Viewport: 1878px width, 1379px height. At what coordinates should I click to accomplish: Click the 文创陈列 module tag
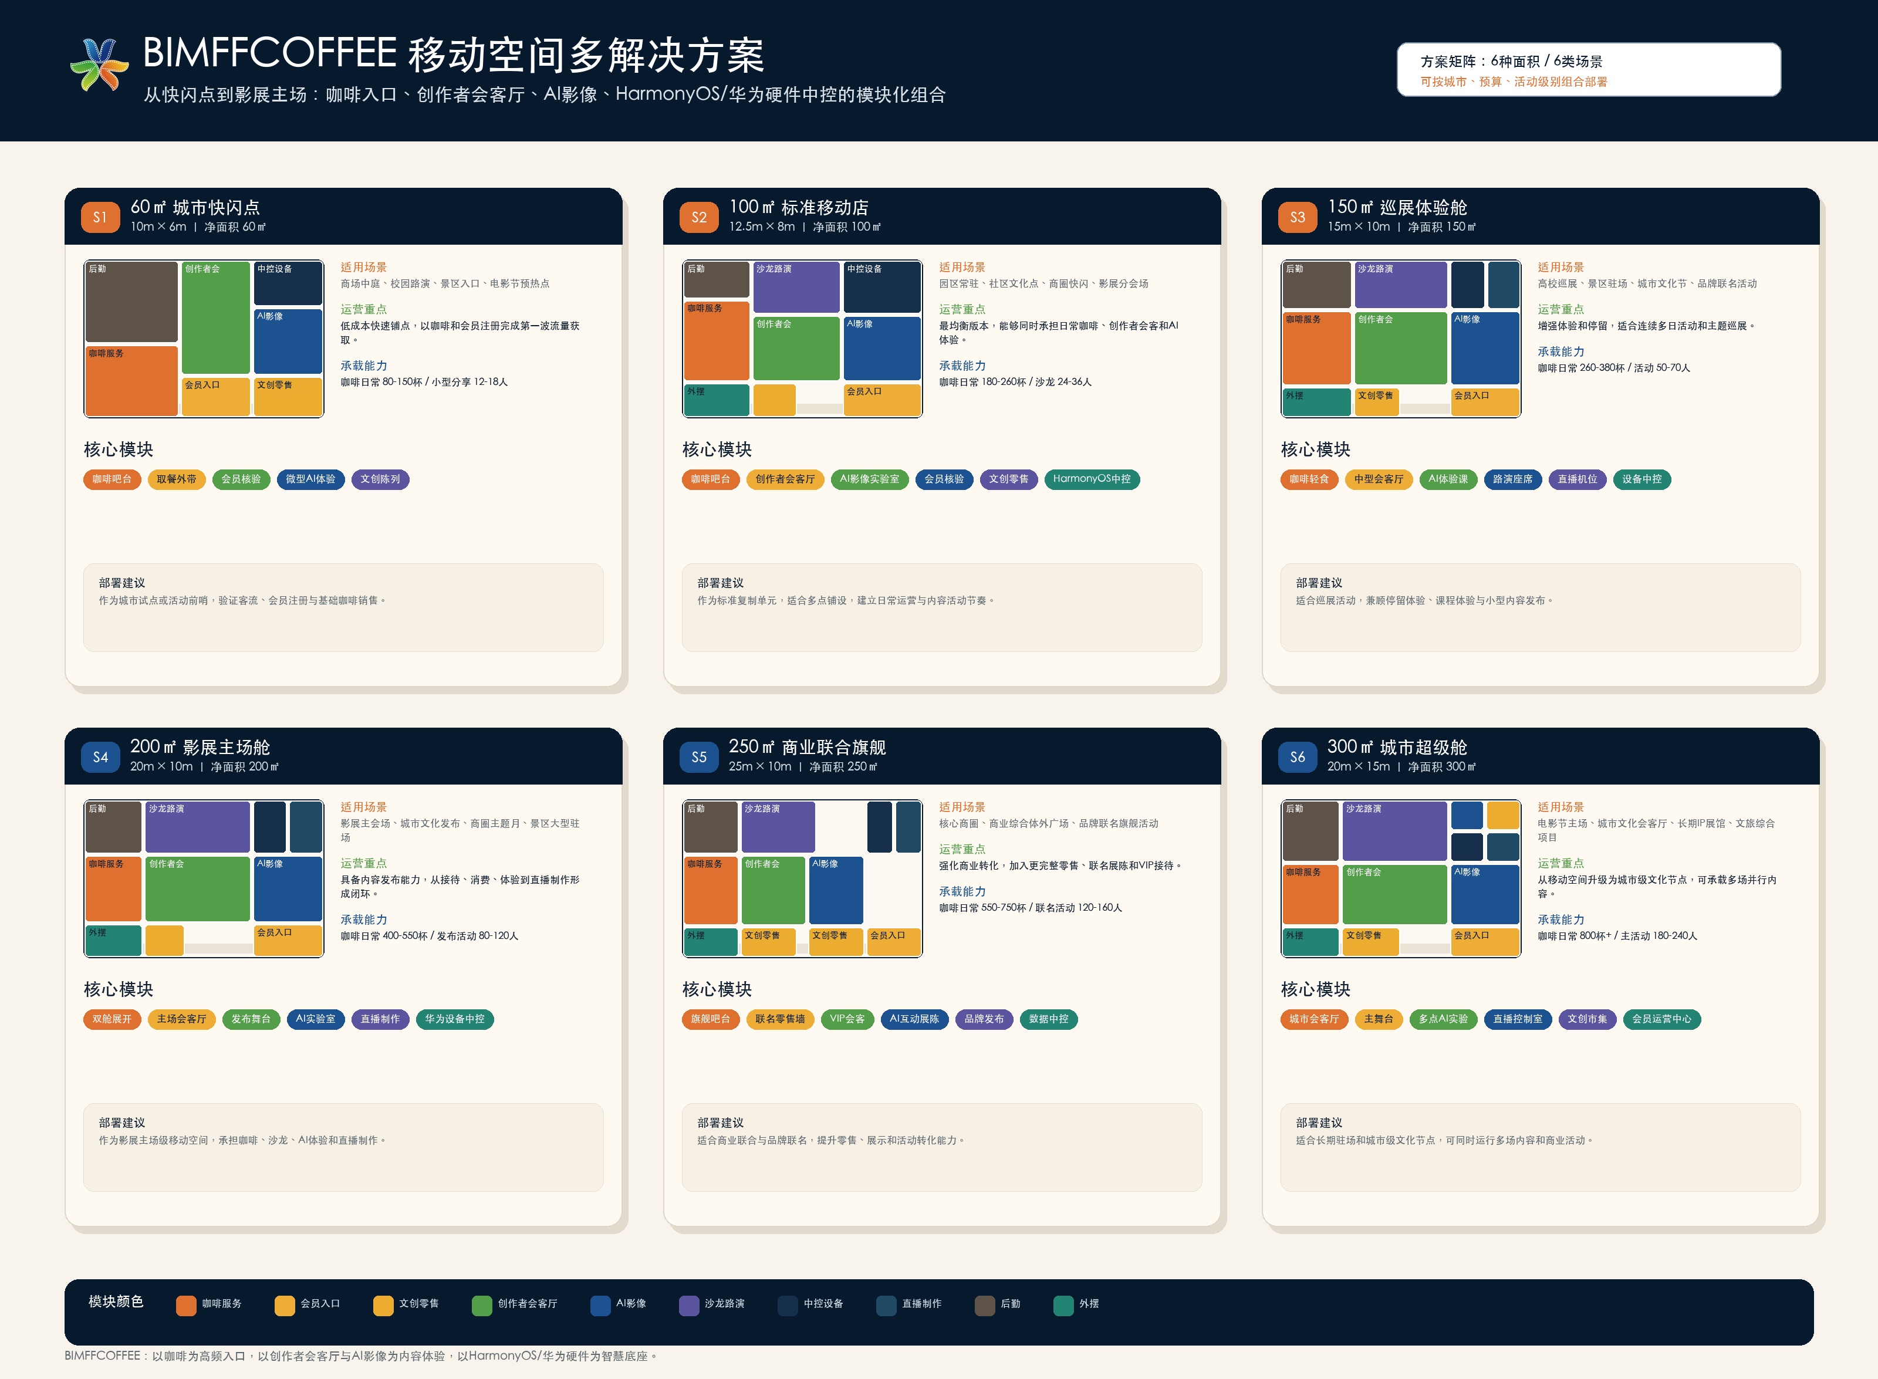[x=381, y=479]
